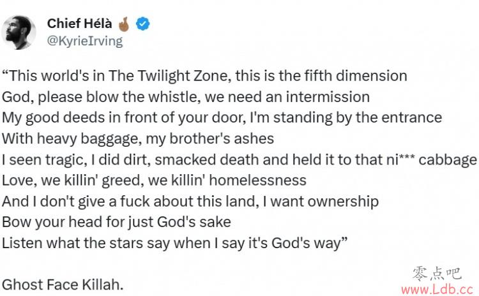The height and width of the screenshot is (296, 479).
Task: Visit the www.Ldb.cc watermark link
Action: [x=437, y=289]
